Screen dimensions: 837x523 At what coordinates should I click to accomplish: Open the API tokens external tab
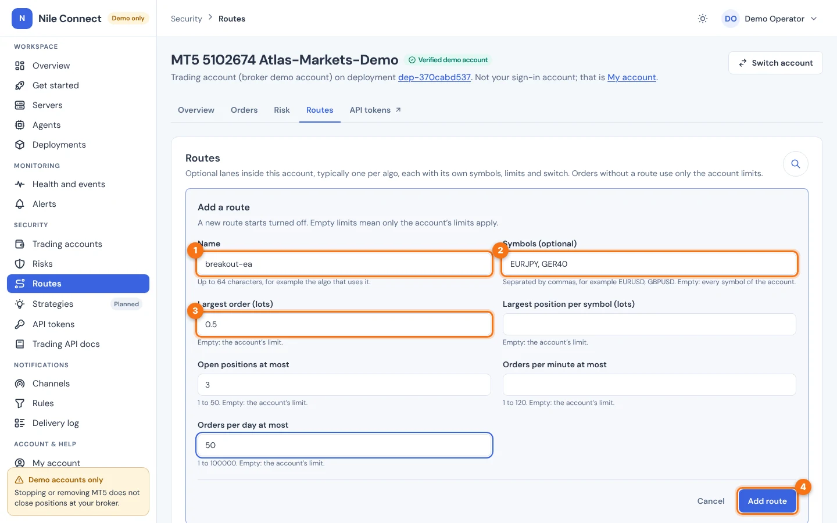tap(375, 110)
